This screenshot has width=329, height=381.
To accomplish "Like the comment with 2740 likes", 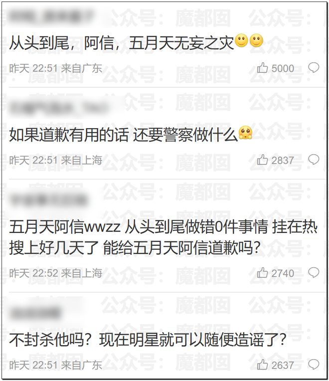I will tap(262, 273).
